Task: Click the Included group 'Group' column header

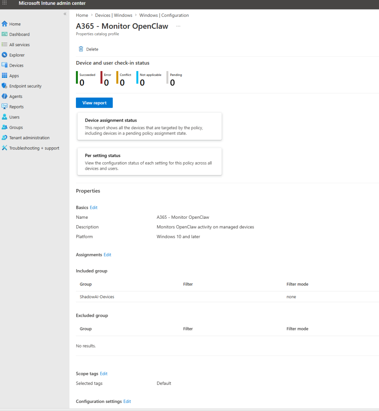Action: (x=86, y=284)
